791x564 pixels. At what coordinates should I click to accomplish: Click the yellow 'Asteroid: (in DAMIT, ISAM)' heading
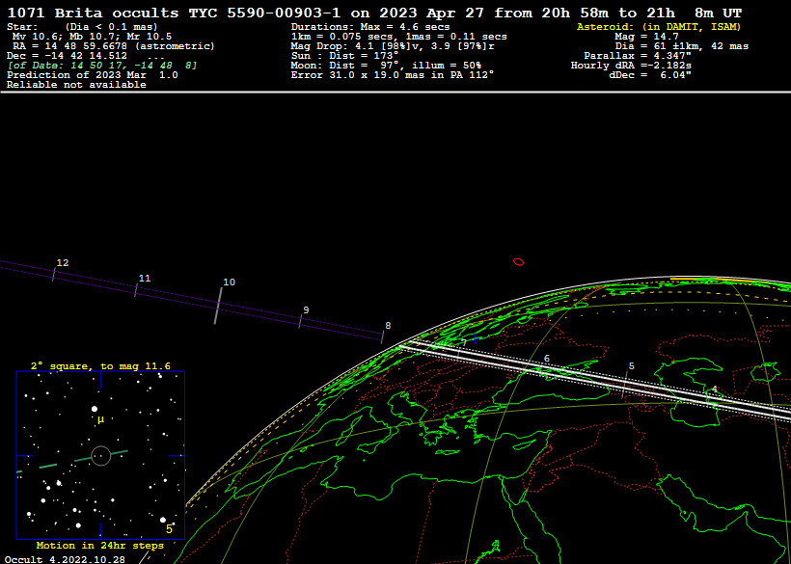[x=659, y=27]
